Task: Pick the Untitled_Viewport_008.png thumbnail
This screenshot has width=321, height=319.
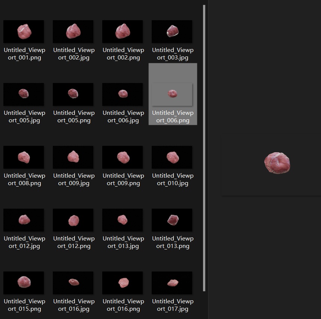Action: [x=24, y=157]
